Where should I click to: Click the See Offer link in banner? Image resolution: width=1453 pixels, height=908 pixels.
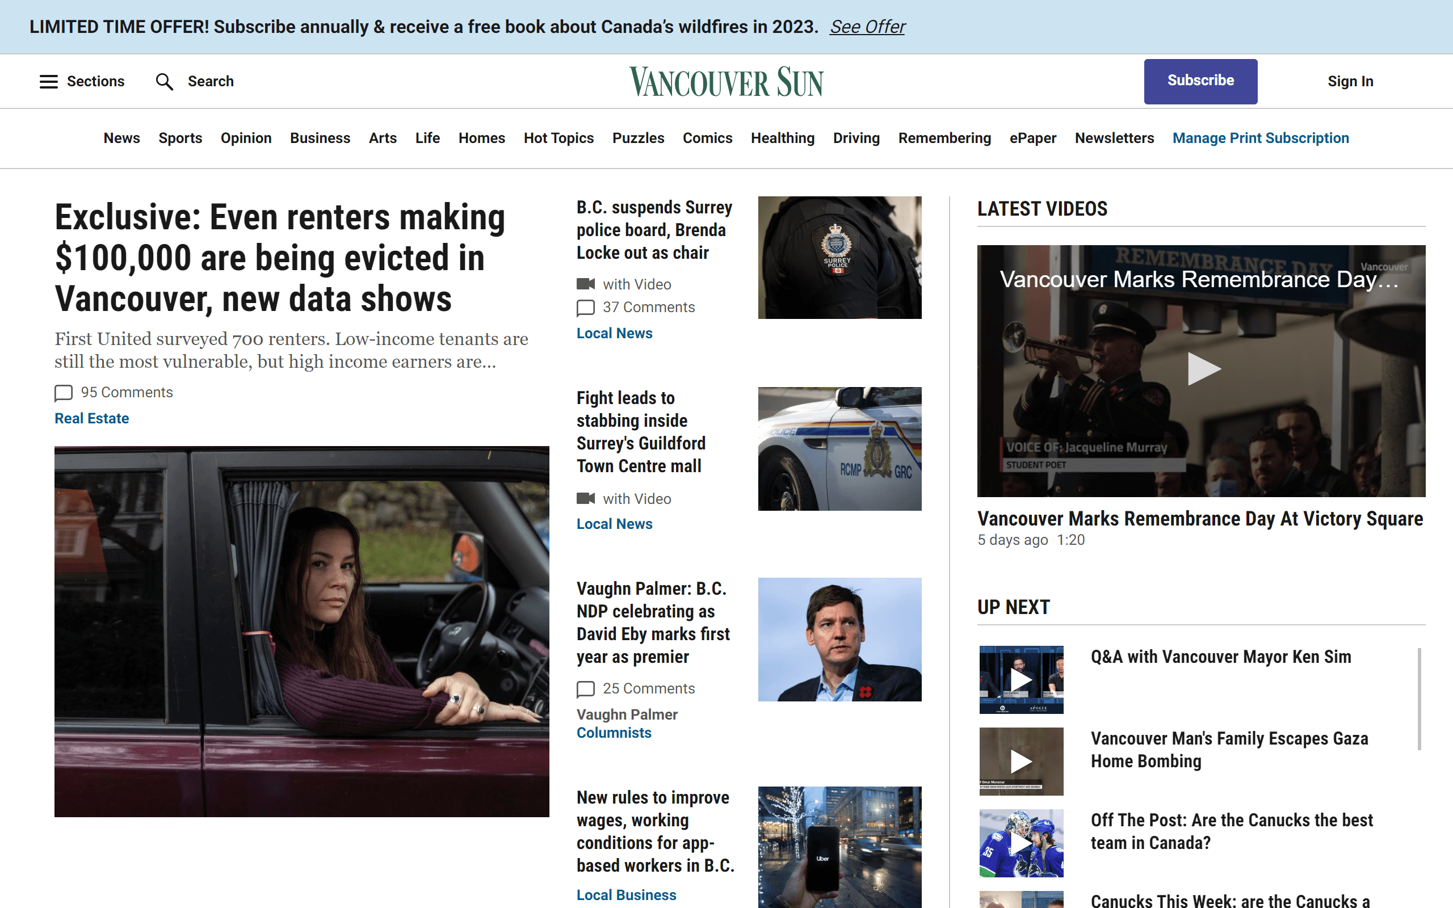(x=867, y=27)
